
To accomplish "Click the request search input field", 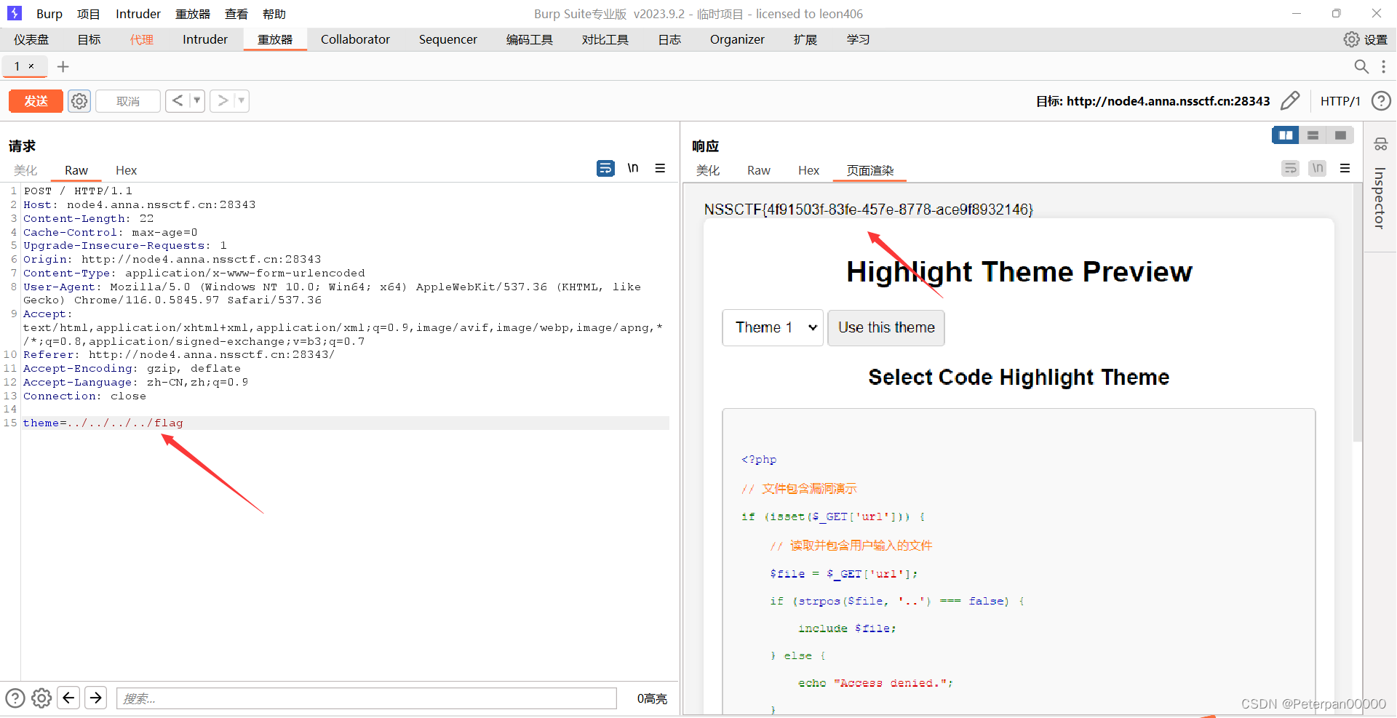I will [x=367, y=698].
